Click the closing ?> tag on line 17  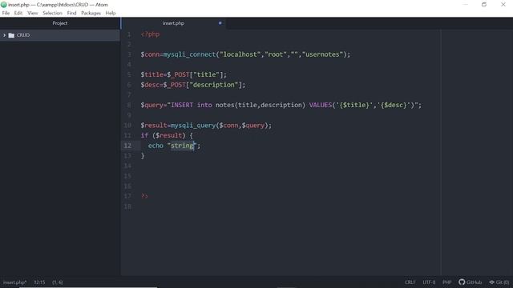(x=144, y=196)
